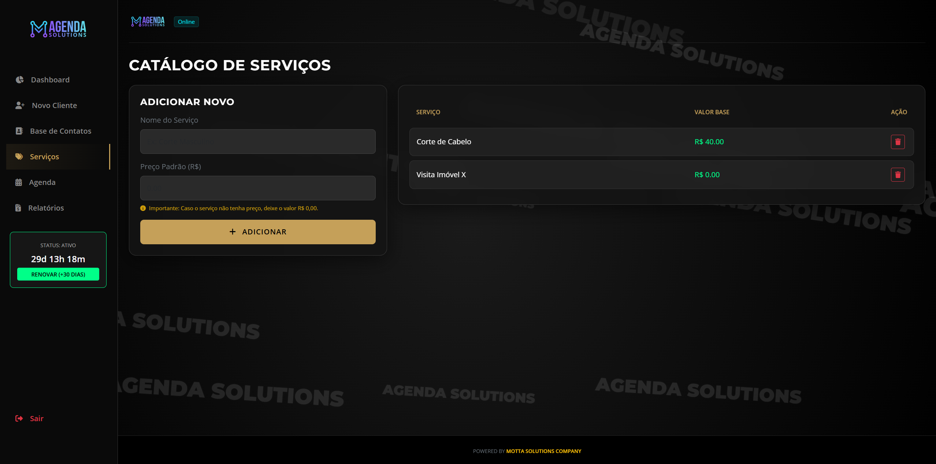Delete the Corte de Cabelo service
This screenshot has height=464, width=936.
click(x=898, y=142)
